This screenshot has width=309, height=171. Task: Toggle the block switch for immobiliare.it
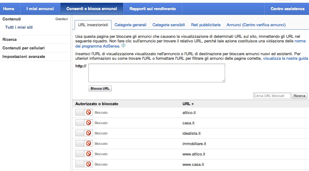(84, 144)
